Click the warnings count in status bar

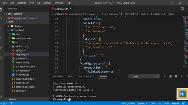5,104
